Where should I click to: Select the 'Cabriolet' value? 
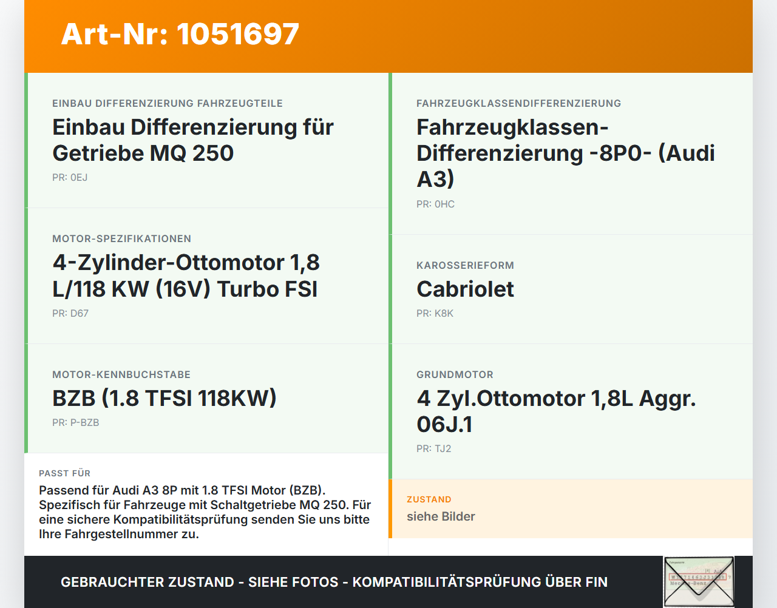465,289
